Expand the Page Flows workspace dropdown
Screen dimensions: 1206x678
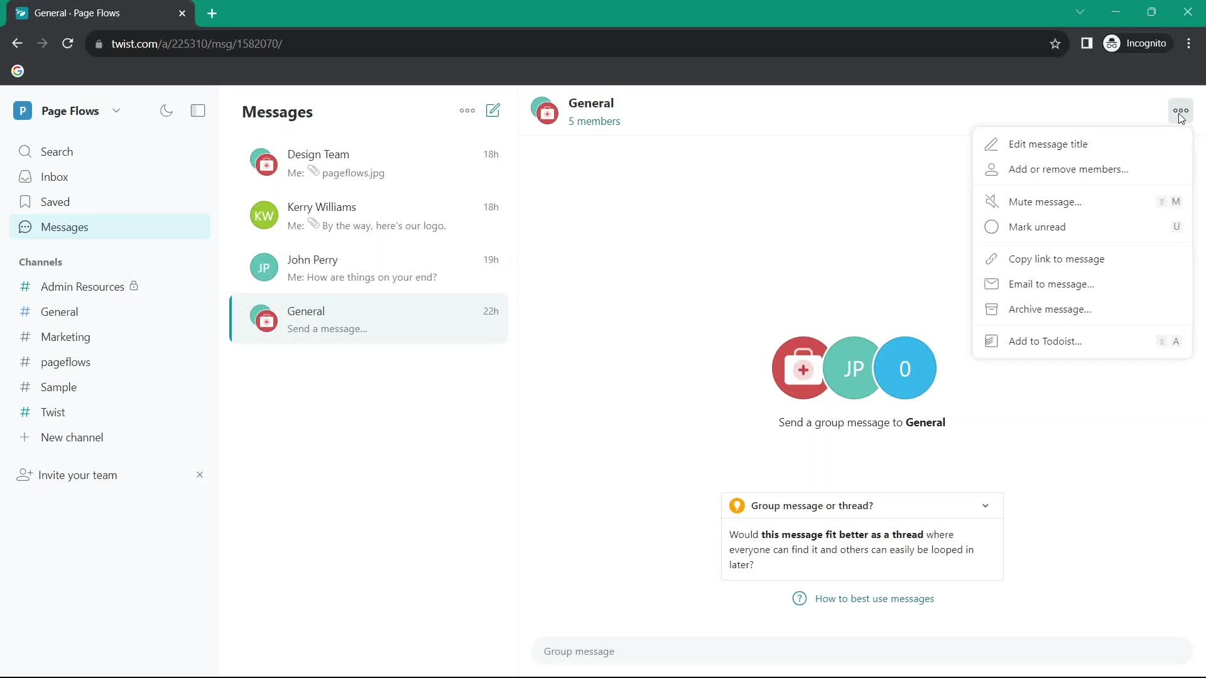(x=116, y=110)
